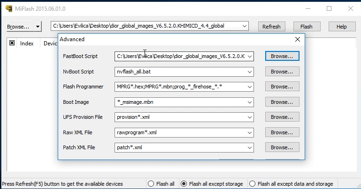Screen dimensions: 361x189
Task: Browse for the Raw XML File
Action: point(282,132)
